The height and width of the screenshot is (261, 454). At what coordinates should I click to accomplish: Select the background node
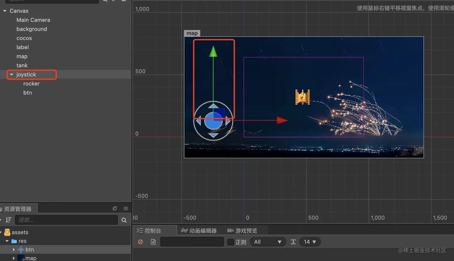32,29
